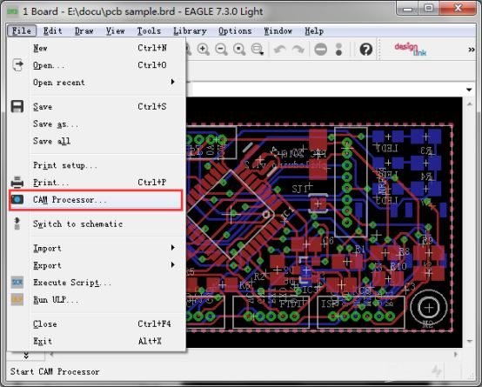Open the Options menu
This screenshot has width=482, height=387.
(235, 31)
